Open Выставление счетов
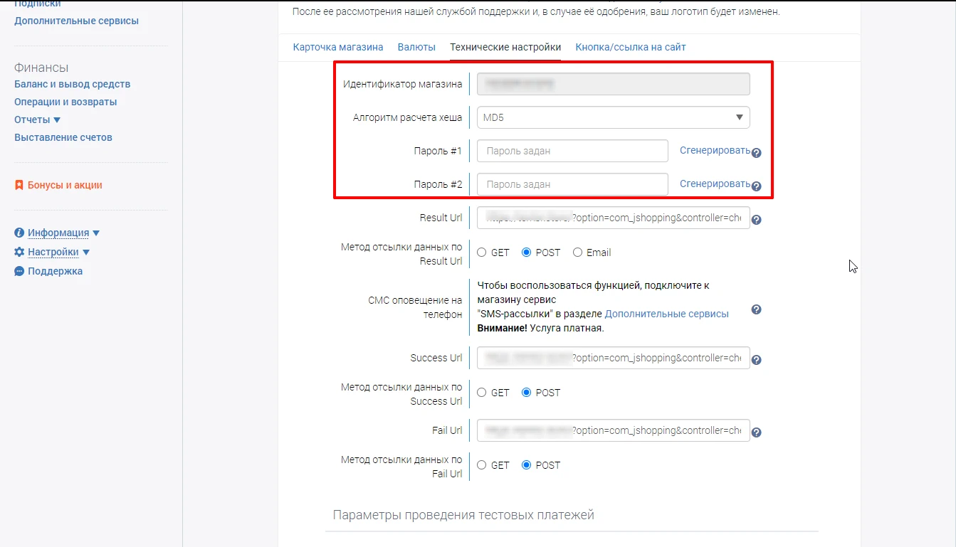956x547 pixels. (63, 137)
